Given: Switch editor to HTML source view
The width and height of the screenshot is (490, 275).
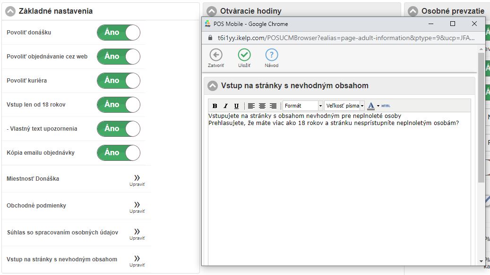Looking at the screenshot, I should tap(386, 106).
